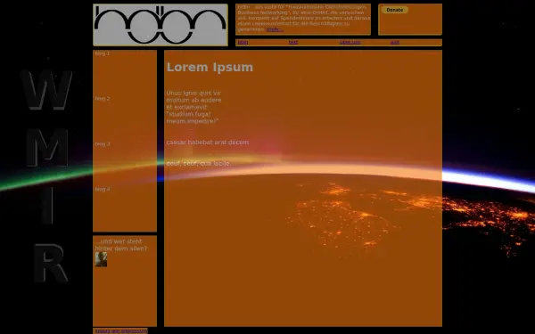Select the 'blog 2' sidebar entry
The image size is (535, 334).
coord(103,99)
